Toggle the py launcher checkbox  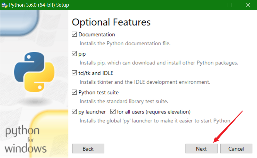click(74, 112)
